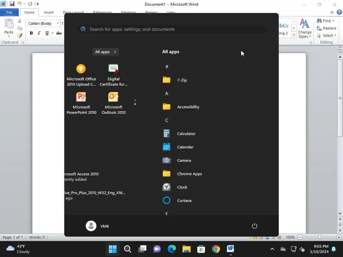The width and height of the screenshot is (343, 257).
Task: Open the File tab in Word
Action: pos(9,12)
